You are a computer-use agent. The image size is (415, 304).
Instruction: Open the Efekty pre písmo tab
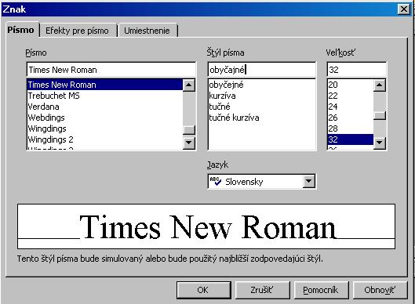click(78, 31)
